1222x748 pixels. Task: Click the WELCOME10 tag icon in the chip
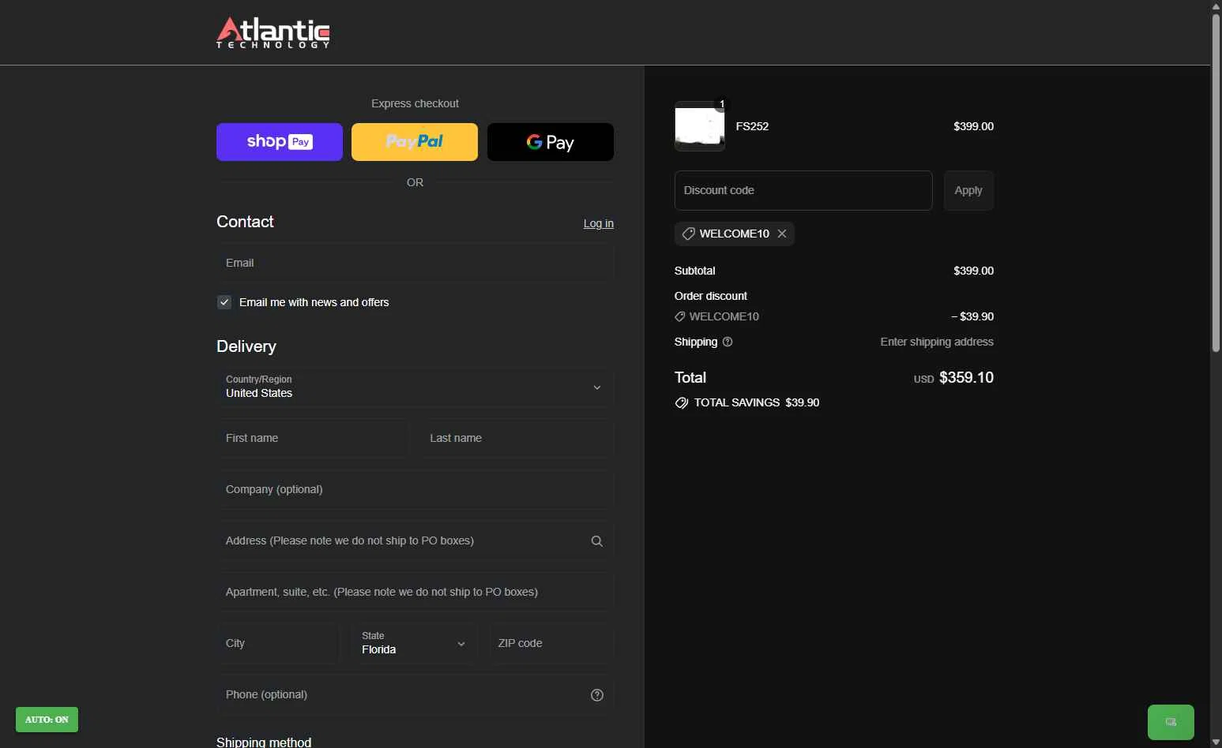(689, 234)
